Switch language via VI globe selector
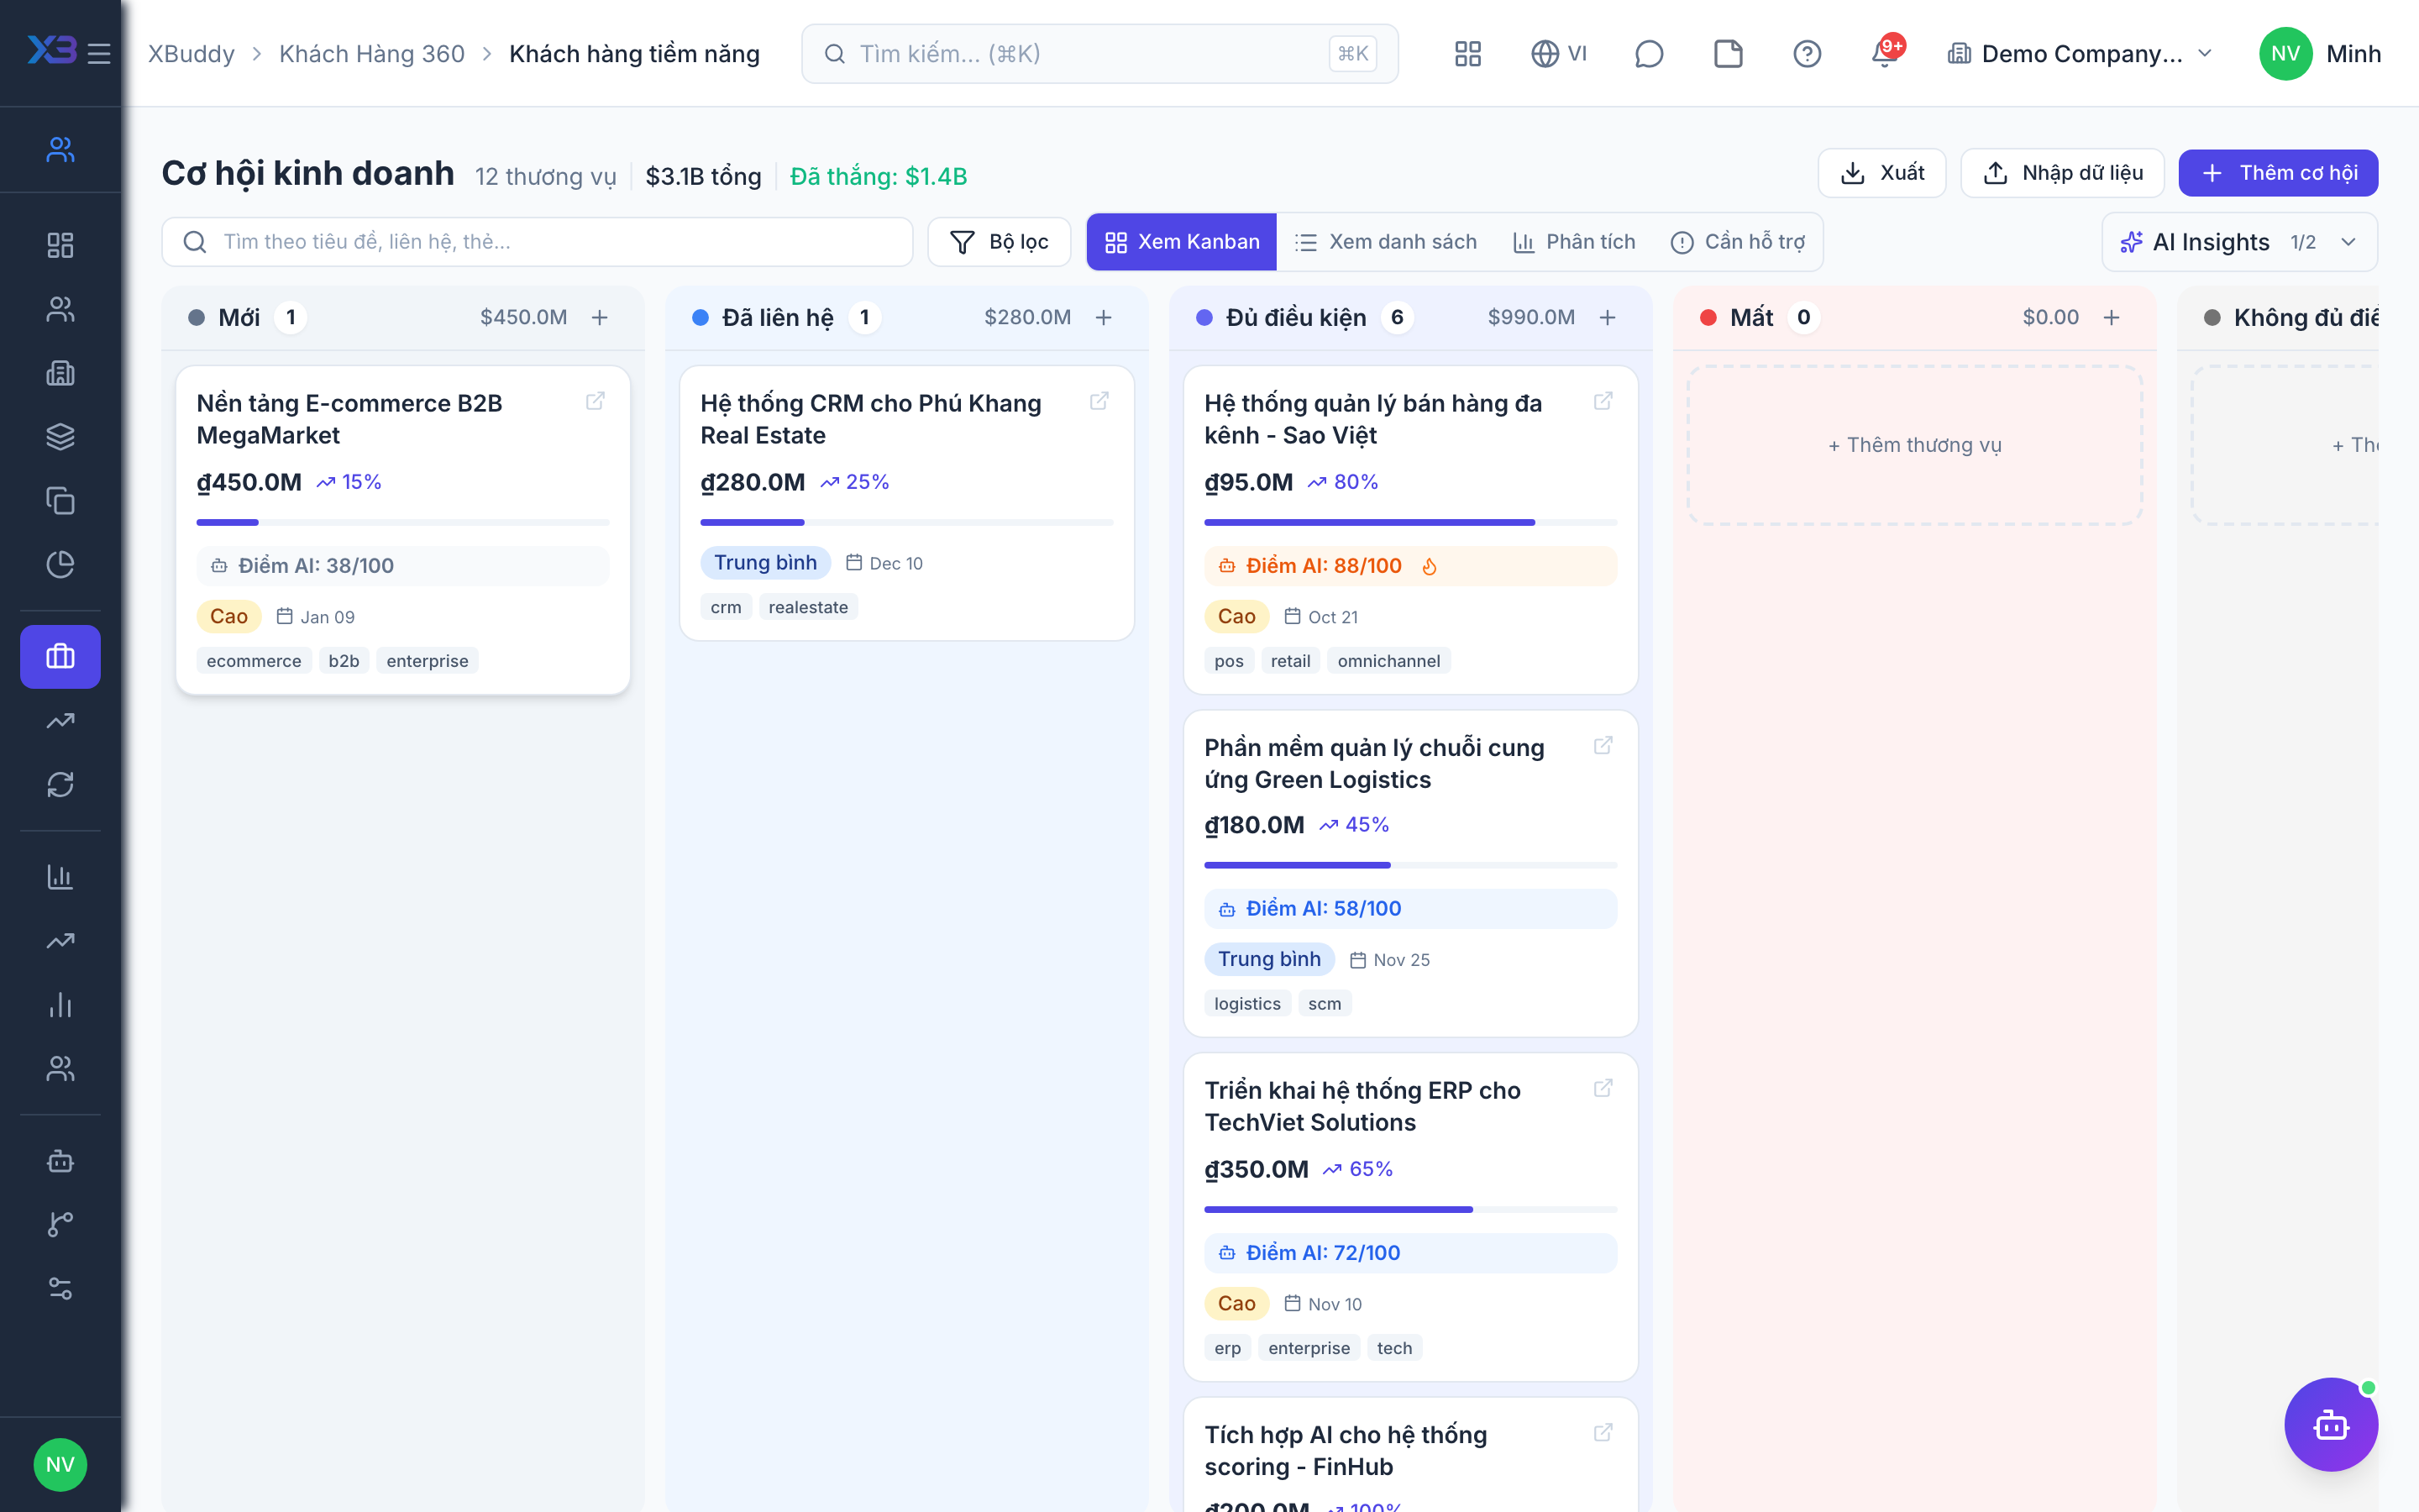Screen dimensions: 2419x1512 tap(1560, 53)
